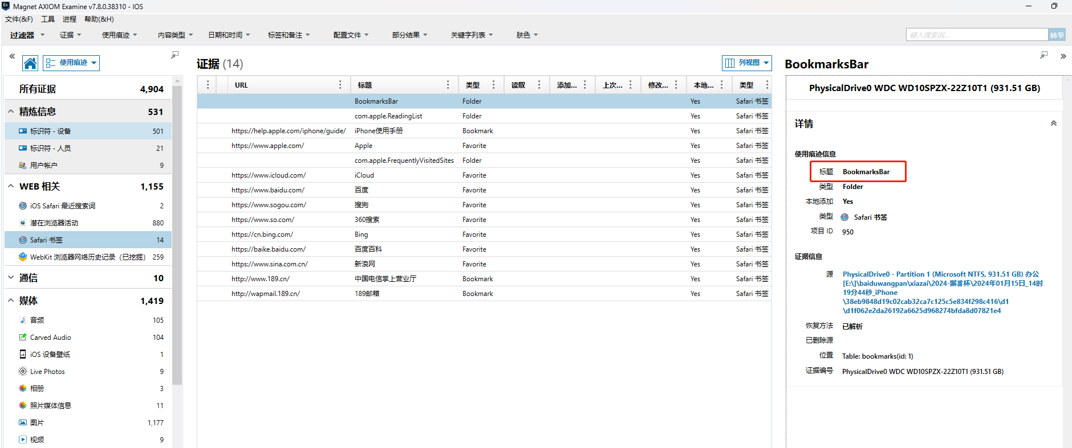Image resolution: width=1072 pixels, height=448 pixels.
Task: Select the 189邮箱 bookmark row
Action: click(484, 294)
